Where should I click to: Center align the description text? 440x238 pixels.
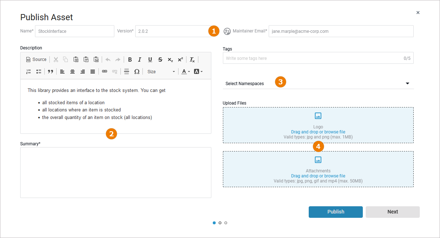point(72,71)
